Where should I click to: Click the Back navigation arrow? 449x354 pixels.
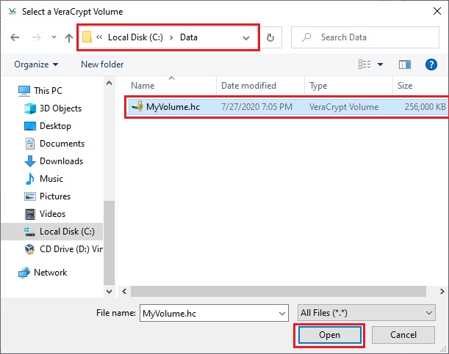15,37
